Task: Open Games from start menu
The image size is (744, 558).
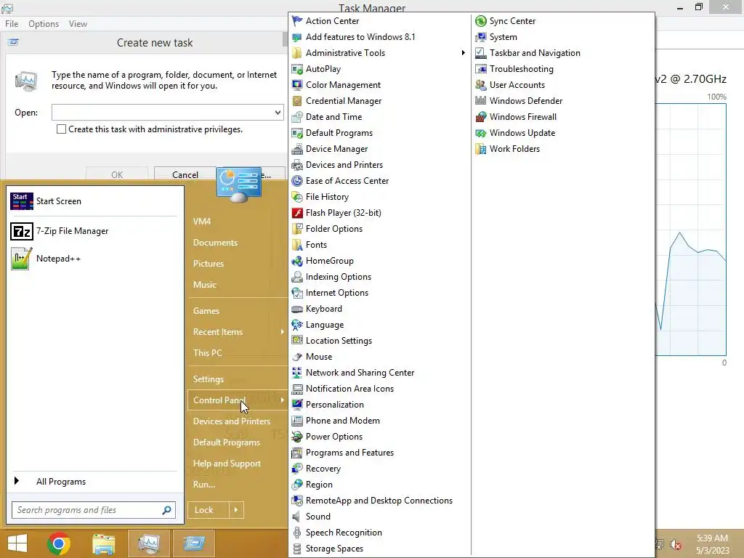Action: [x=206, y=311]
